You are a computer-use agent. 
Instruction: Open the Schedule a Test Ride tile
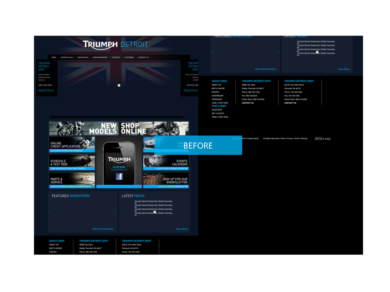tap(72, 162)
